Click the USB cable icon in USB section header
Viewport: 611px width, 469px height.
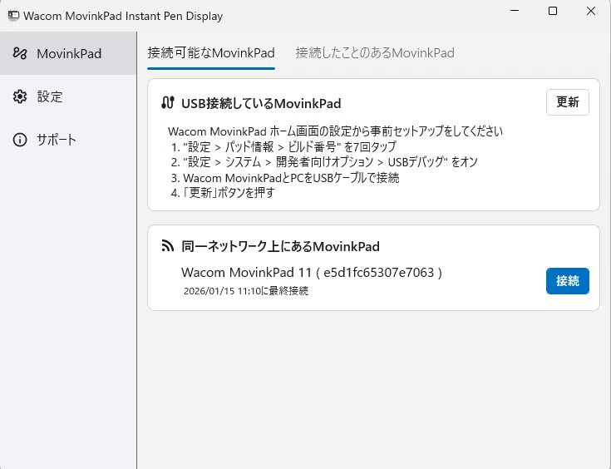coord(168,103)
